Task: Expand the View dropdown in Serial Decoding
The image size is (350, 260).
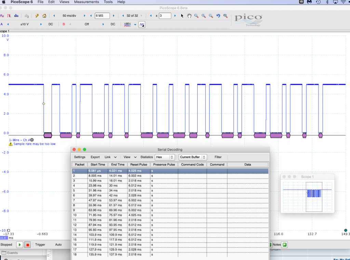Action: pyautogui.click(x=135, y=157)
